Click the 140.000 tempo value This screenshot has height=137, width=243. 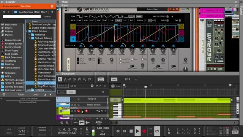coord(103,128)
